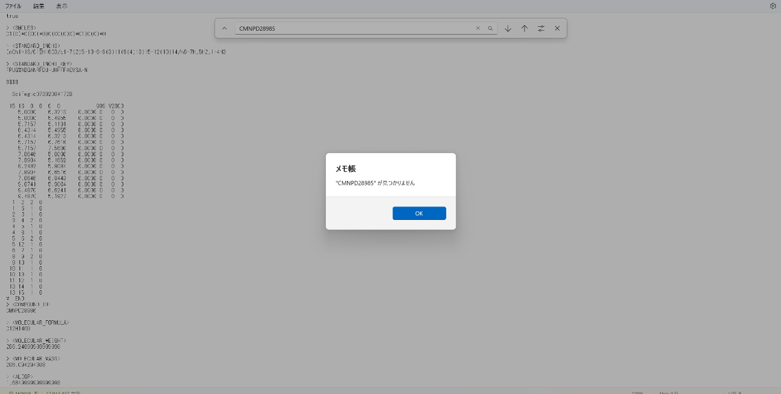The height and width of the screenshot is (394, 781).
Task: Close the find bar
Action: [557, 28]
